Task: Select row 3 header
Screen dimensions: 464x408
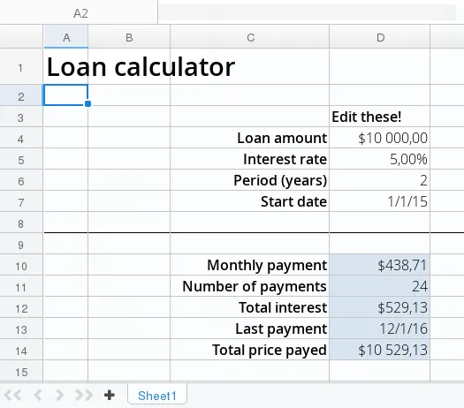Action: 21,117
